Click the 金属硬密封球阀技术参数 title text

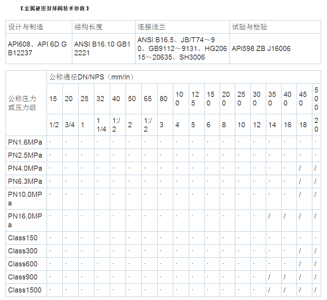54,8
